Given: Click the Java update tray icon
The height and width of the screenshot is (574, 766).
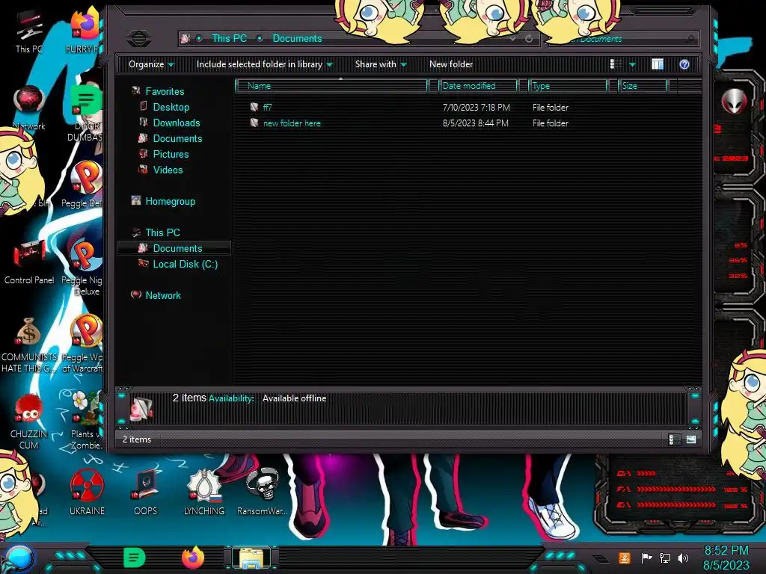Looking at the screenshot, I should [x=625, y=558].
